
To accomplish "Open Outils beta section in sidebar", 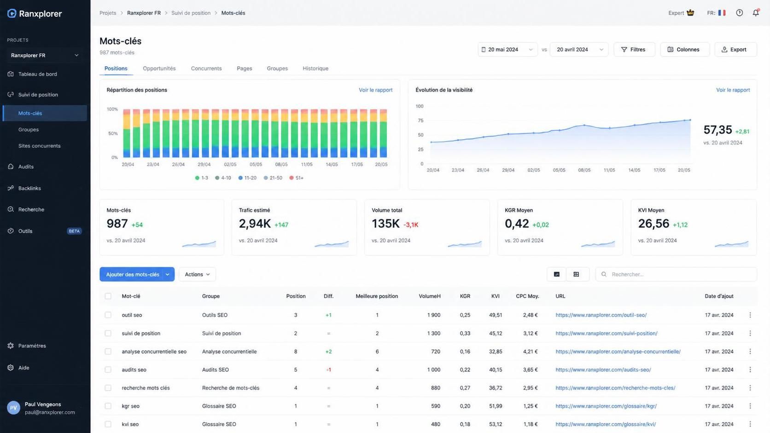I will tap(45, 231).
